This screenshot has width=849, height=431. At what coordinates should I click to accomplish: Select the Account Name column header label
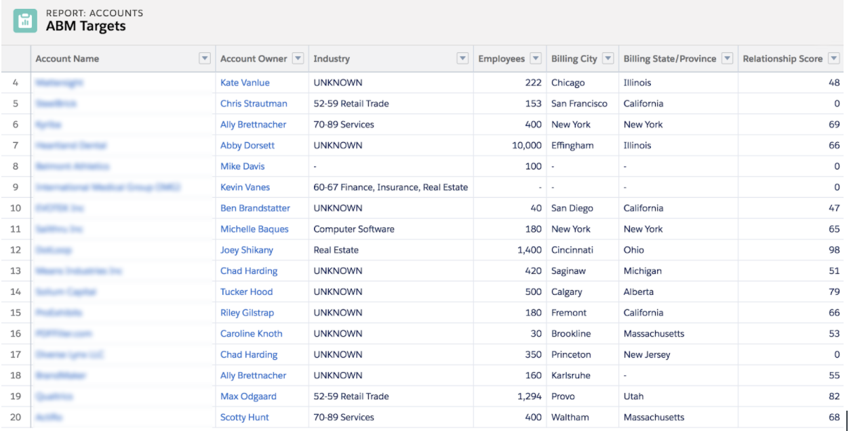(x=67, y=59)
